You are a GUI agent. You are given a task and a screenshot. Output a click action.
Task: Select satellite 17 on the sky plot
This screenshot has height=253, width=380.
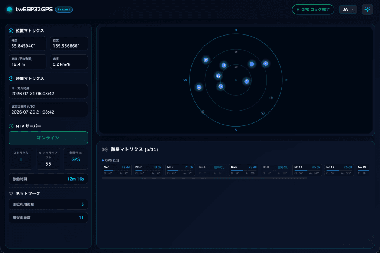coord(224,65)
